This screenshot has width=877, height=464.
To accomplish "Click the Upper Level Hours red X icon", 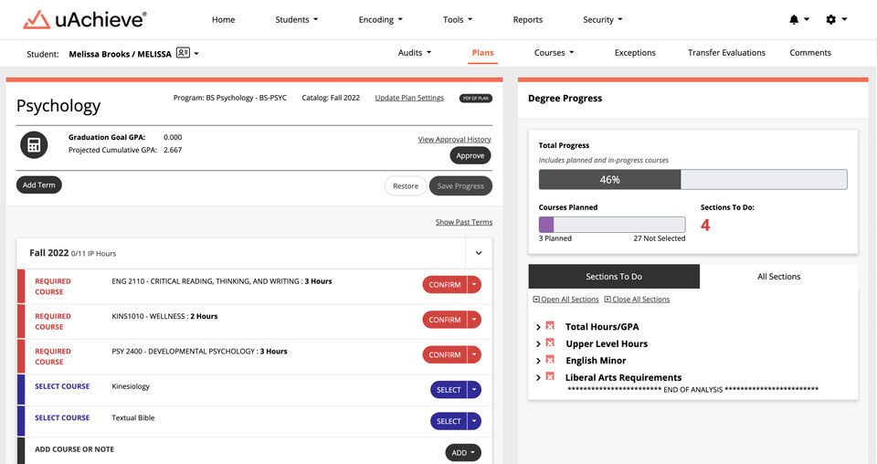I will [550, 343].
